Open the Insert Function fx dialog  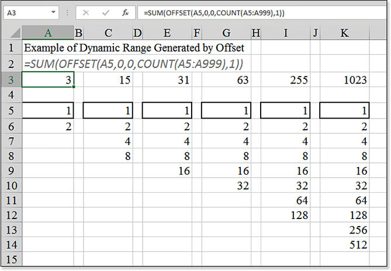click(x=126, y=12)
